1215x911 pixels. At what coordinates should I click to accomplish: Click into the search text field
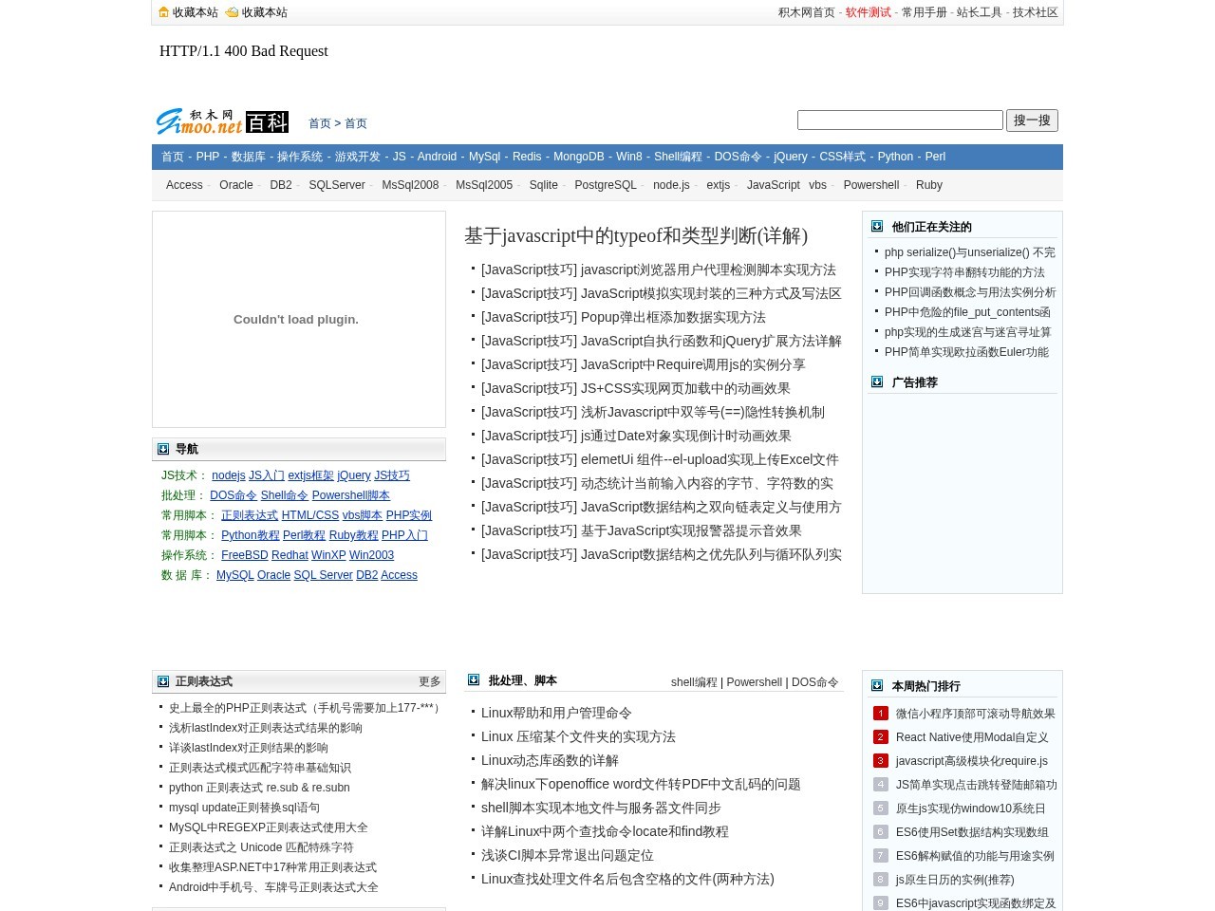click(x=899, y=121)
